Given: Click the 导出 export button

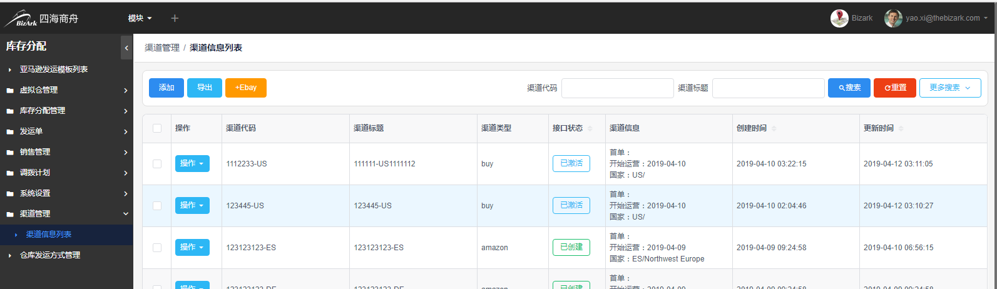Looking at the screenshot, I should point(205,88).
